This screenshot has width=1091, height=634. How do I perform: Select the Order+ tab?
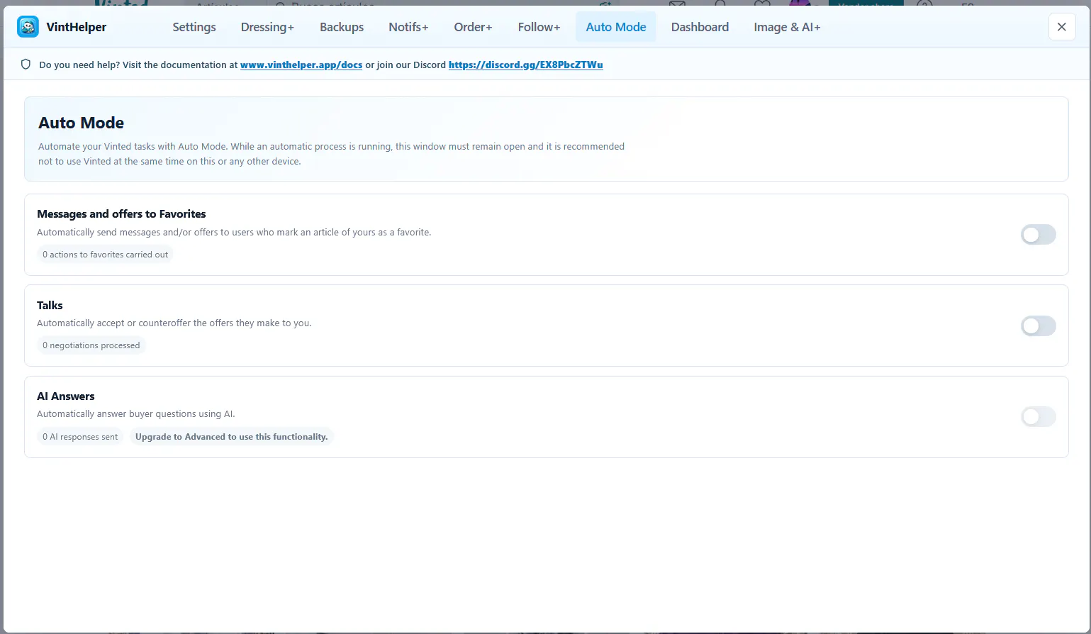[x=473, y=27]
